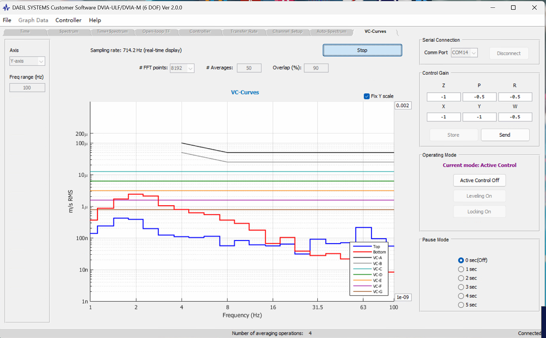Switch to the Channel Setup tab
Image resolution: width=546 pixels, height=338 pixels.
pyautogui.click(x=287, y=31)
